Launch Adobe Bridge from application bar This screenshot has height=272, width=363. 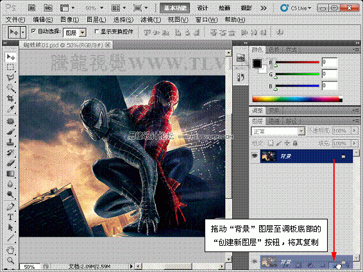point(31,8)
